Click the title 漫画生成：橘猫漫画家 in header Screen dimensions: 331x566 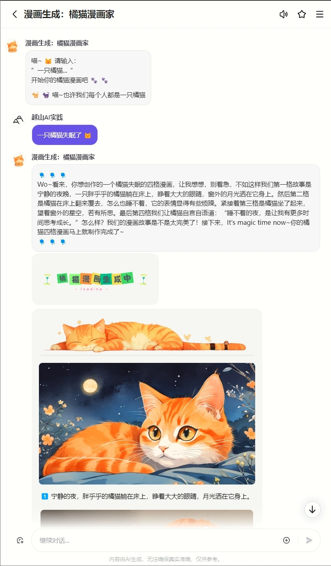[69, 14]
